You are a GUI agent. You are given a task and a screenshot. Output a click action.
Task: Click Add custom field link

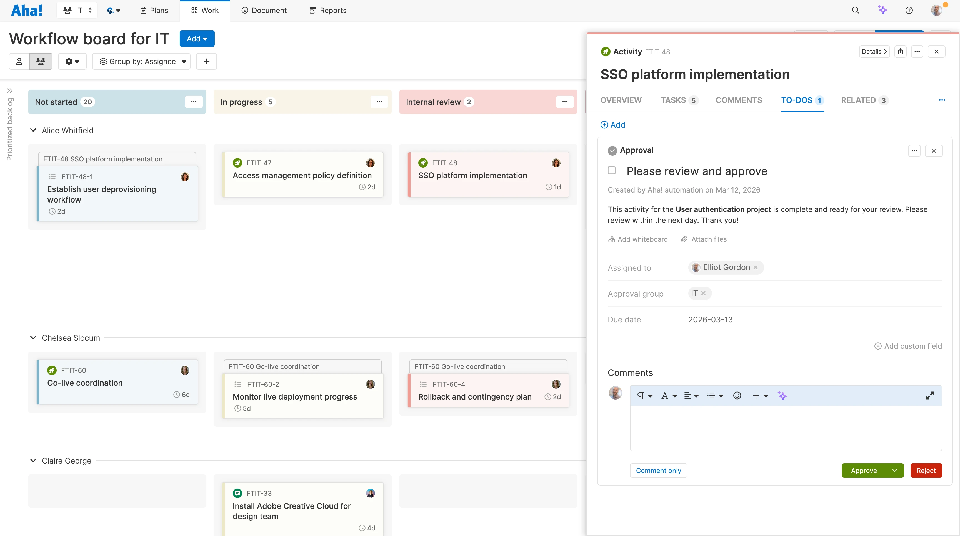tap(908, 346)
